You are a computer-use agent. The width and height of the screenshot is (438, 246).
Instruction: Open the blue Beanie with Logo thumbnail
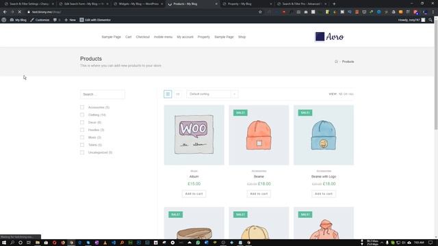324,135
